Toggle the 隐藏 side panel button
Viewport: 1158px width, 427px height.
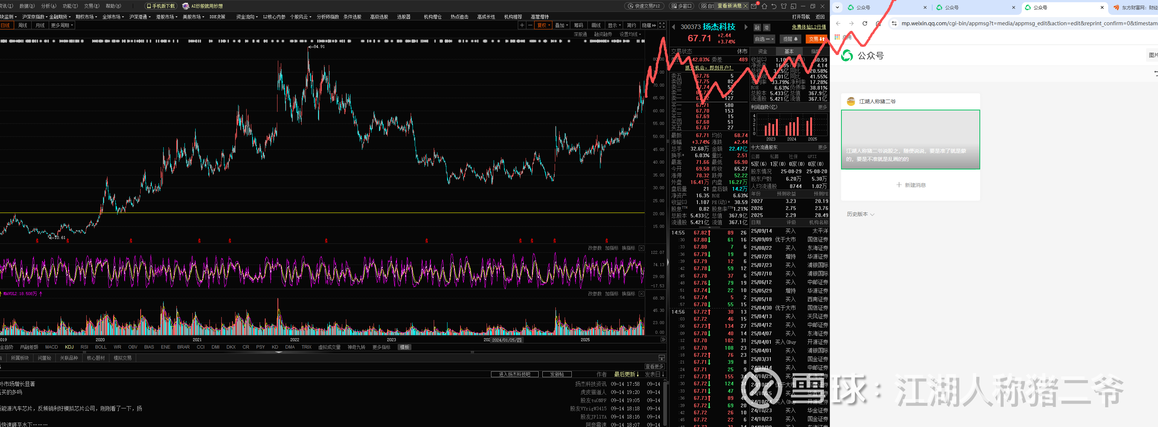point(649,25)
